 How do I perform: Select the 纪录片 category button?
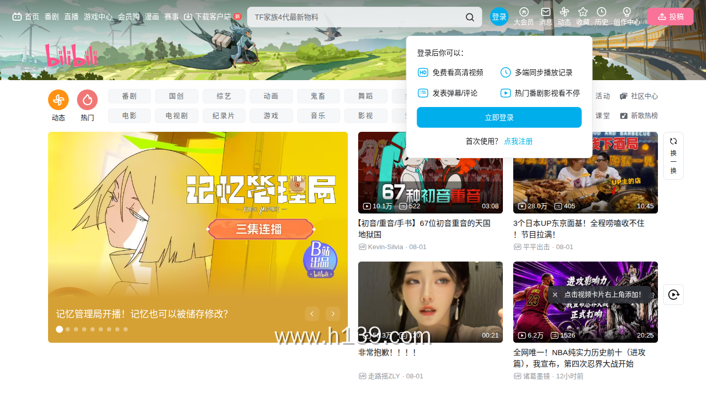(x=224, y=116)
